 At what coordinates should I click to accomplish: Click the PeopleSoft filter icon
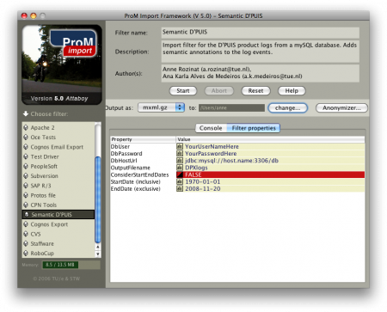click(26, 166)
